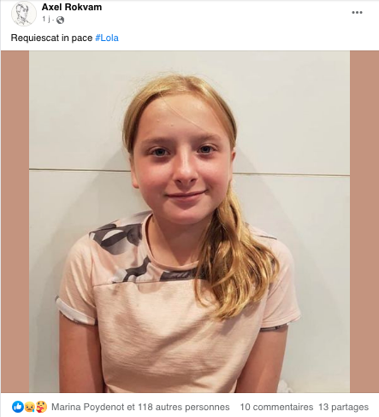Open Axel Rokvam's profile name link

(72, 7)
